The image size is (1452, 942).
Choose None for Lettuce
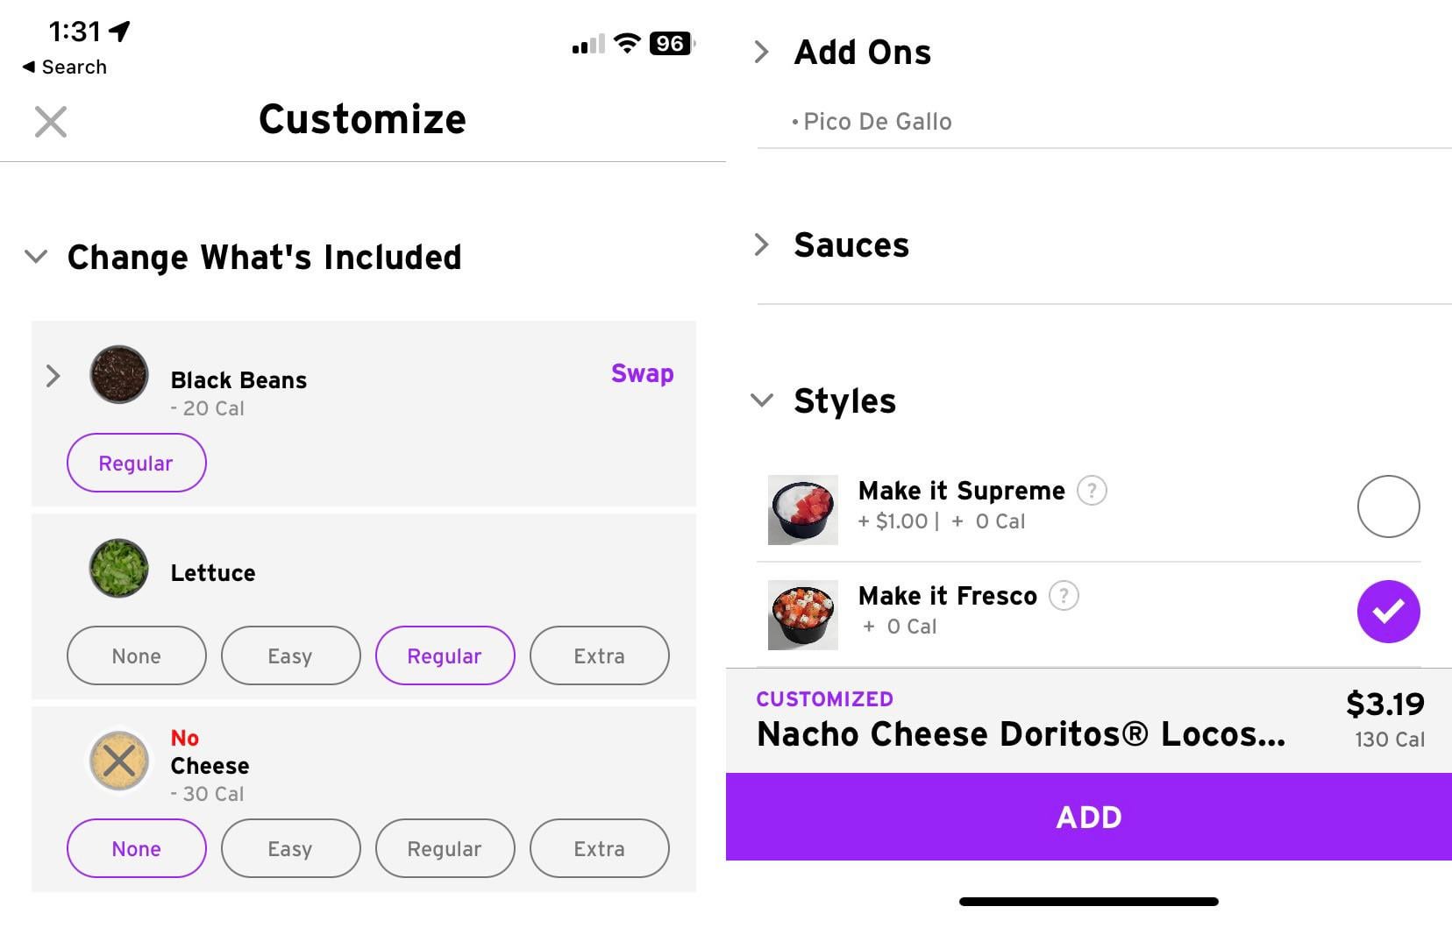pyautogui.click(x=137, y=655)
